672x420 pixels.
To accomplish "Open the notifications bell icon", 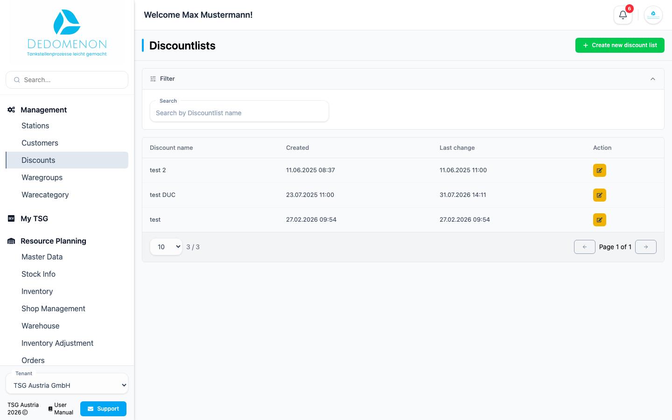I will coord(623,15).
